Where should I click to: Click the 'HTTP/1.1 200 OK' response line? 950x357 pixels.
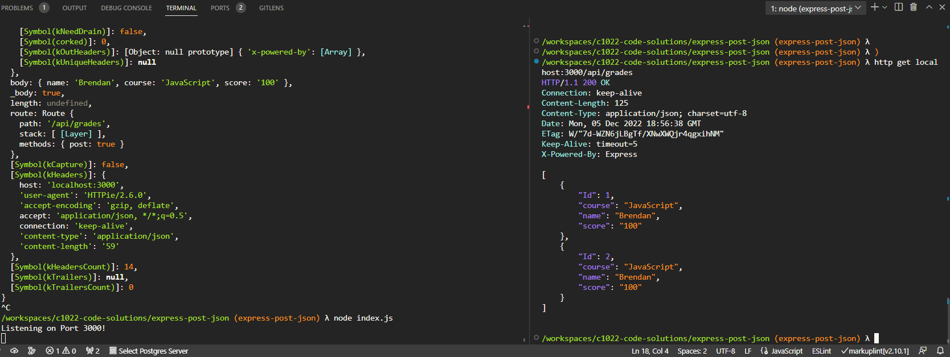point(575,82)
